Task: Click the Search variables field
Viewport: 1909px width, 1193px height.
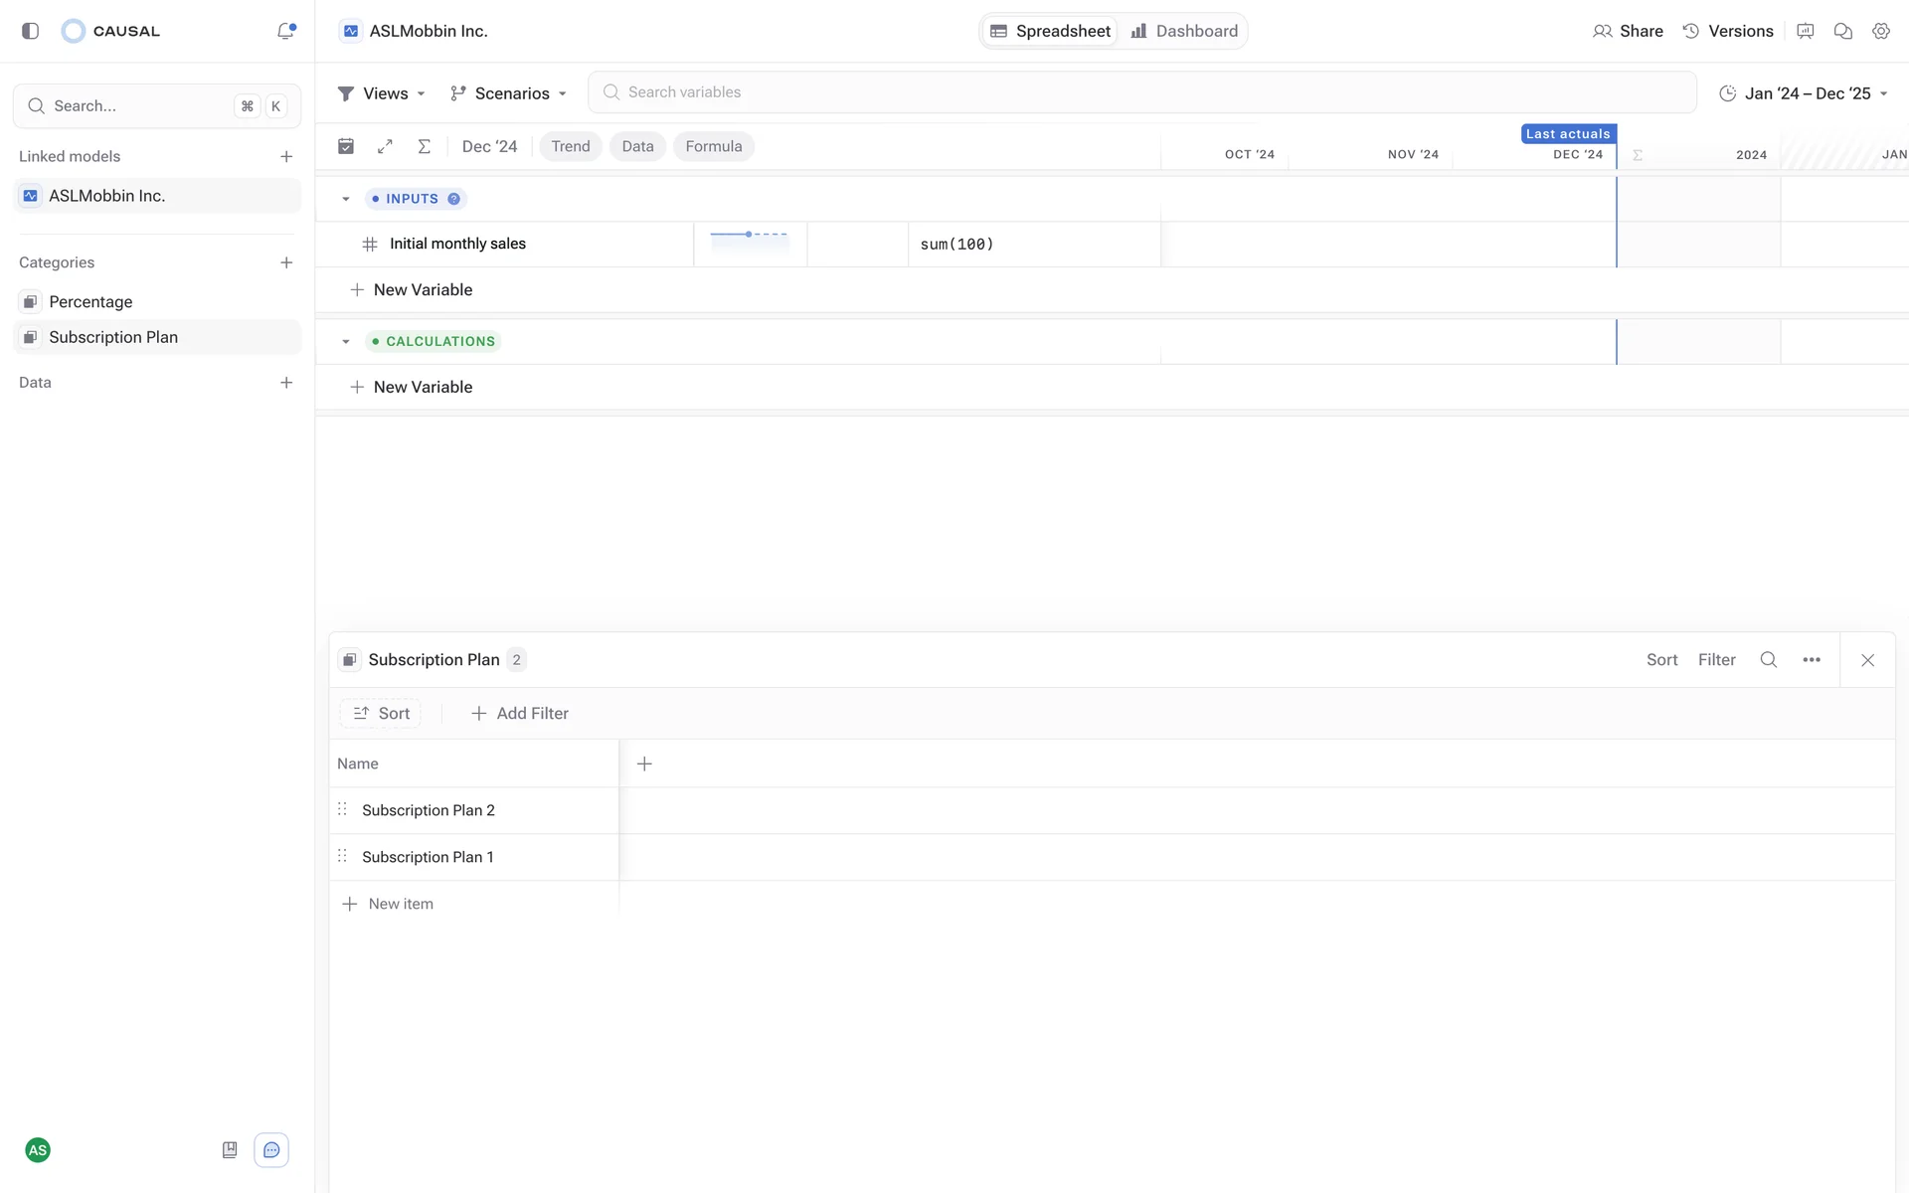Action: (1141, 92)
